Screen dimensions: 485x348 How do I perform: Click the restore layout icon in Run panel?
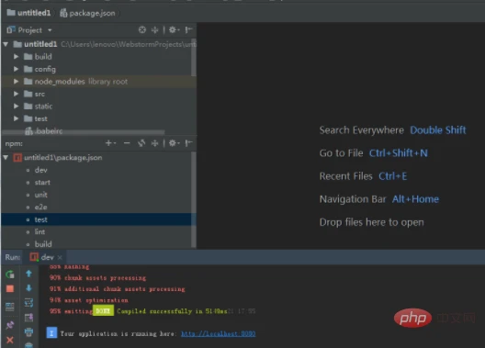click(x=10, y=307)
